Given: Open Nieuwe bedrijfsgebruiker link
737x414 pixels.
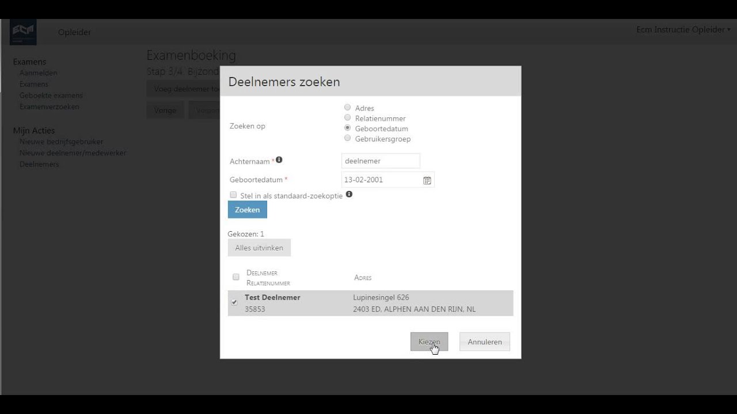Looking at the screenshot, I should coord(62,141).
